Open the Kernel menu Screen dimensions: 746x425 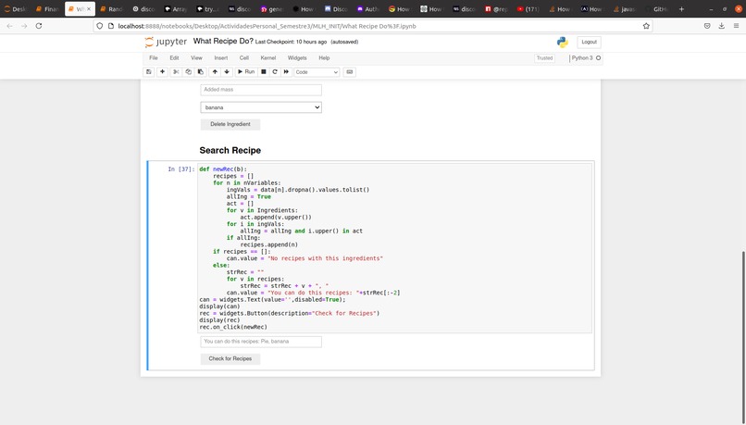(x=267, y=58)
